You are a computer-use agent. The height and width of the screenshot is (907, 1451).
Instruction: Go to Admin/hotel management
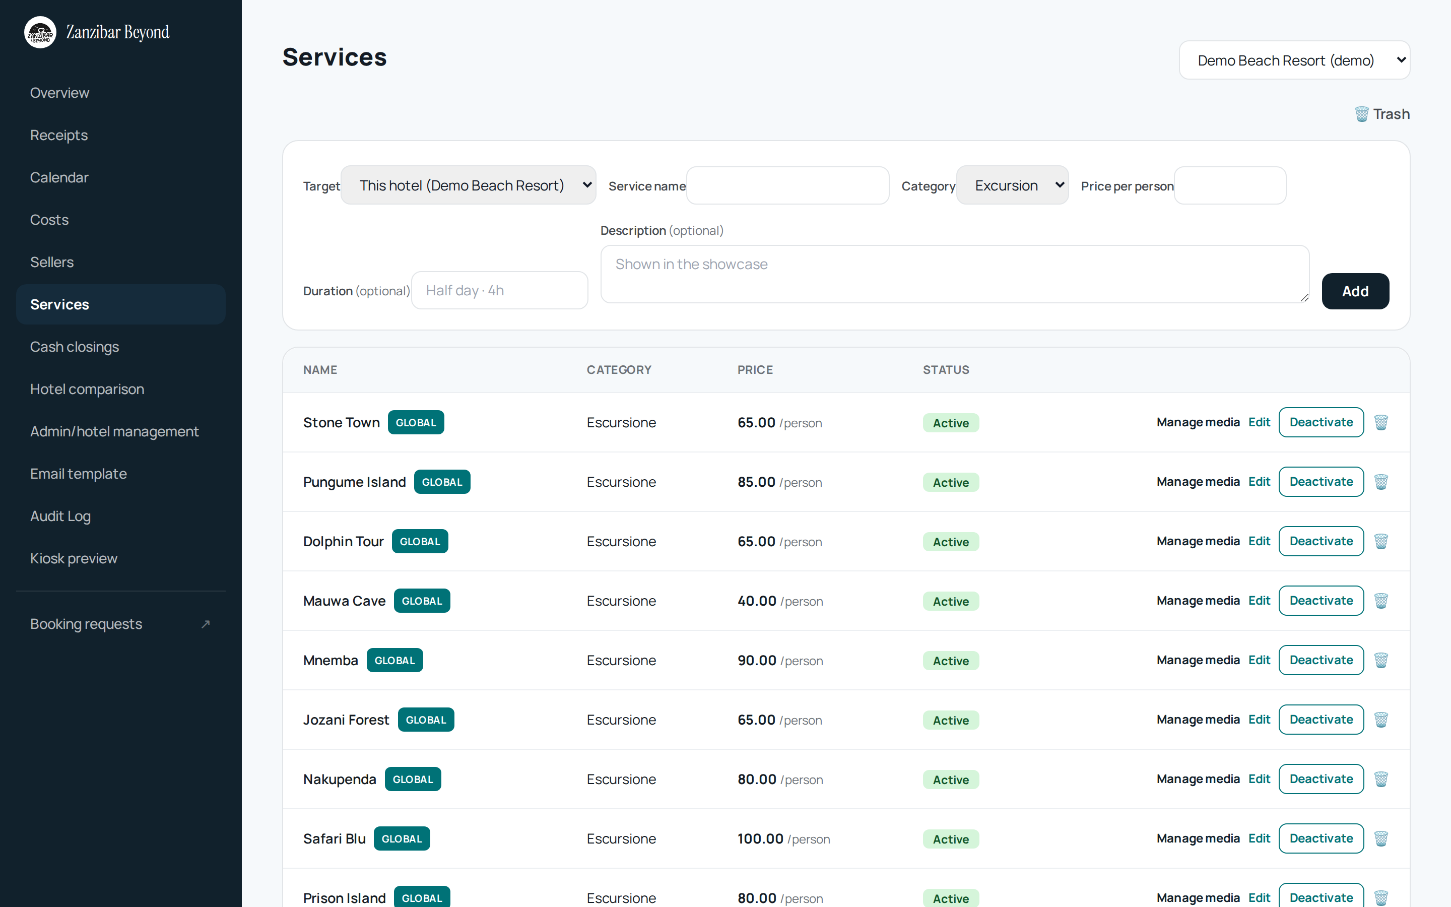(120, 431)
